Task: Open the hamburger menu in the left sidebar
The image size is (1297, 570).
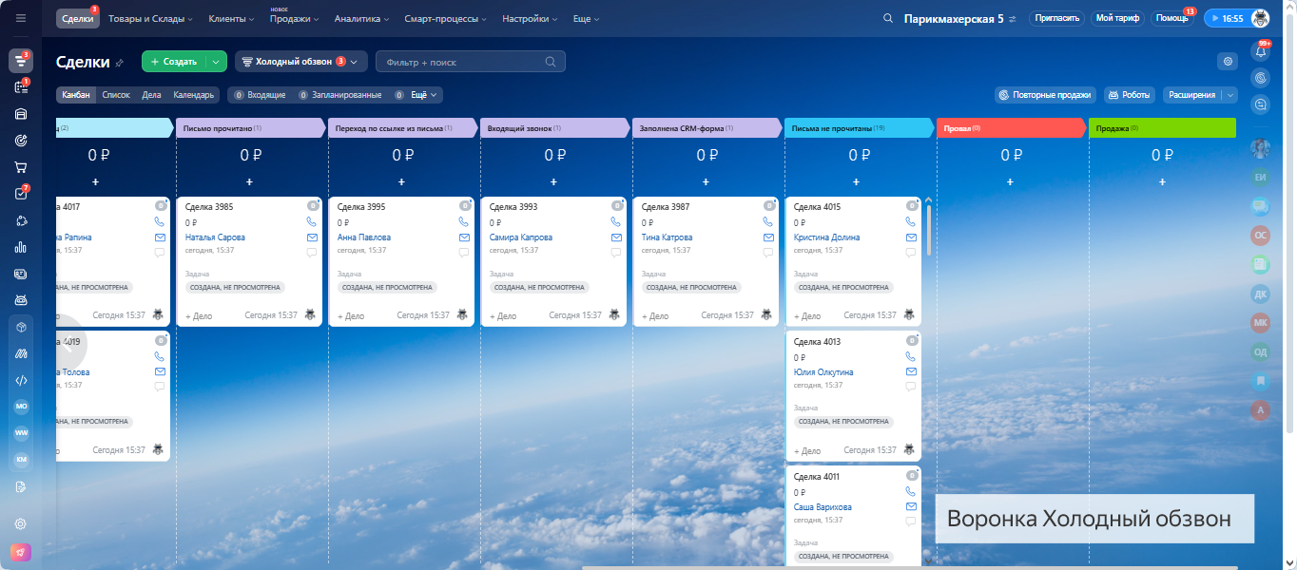Action: click(21, 18)
